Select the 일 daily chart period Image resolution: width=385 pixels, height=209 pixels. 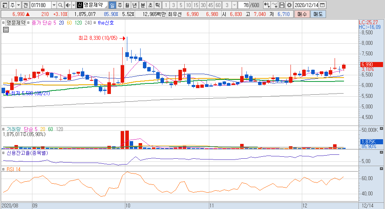[x=112, y=5]
